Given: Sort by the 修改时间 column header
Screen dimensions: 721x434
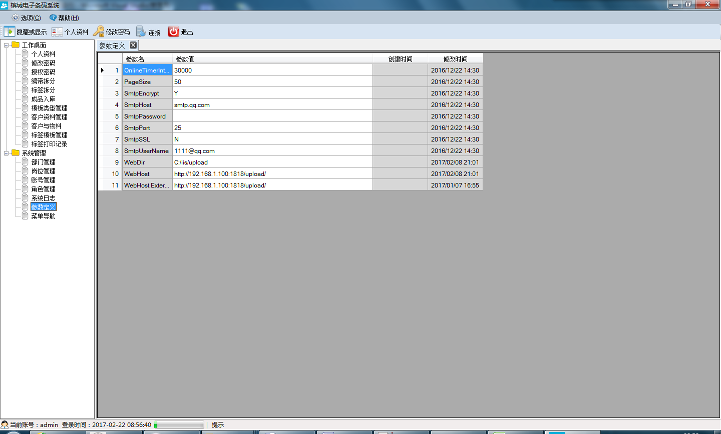Looking at the screenshot, I should (x=455, y=59).
